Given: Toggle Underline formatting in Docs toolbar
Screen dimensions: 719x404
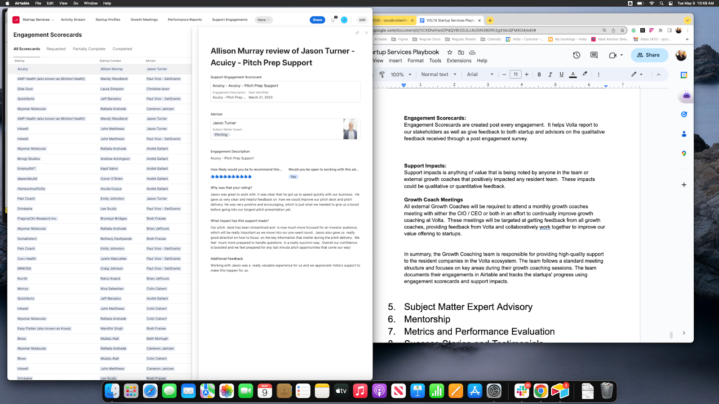Looking at the screenshot, I should point(561,75).
